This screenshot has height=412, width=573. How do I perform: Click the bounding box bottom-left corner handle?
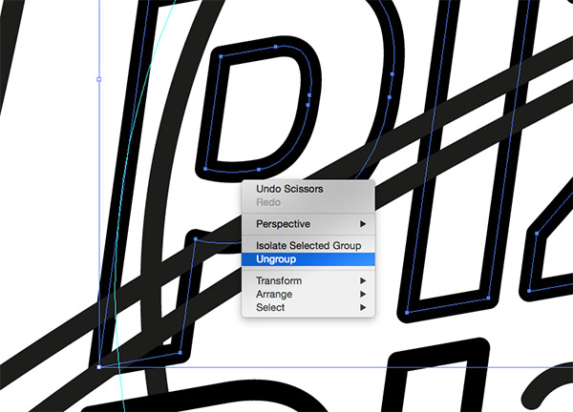99,367
